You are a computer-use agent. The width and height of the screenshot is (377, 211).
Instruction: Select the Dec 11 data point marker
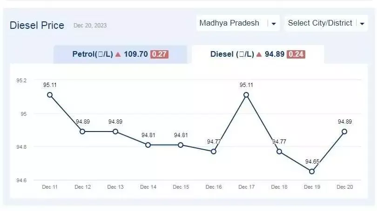(50, 95)
